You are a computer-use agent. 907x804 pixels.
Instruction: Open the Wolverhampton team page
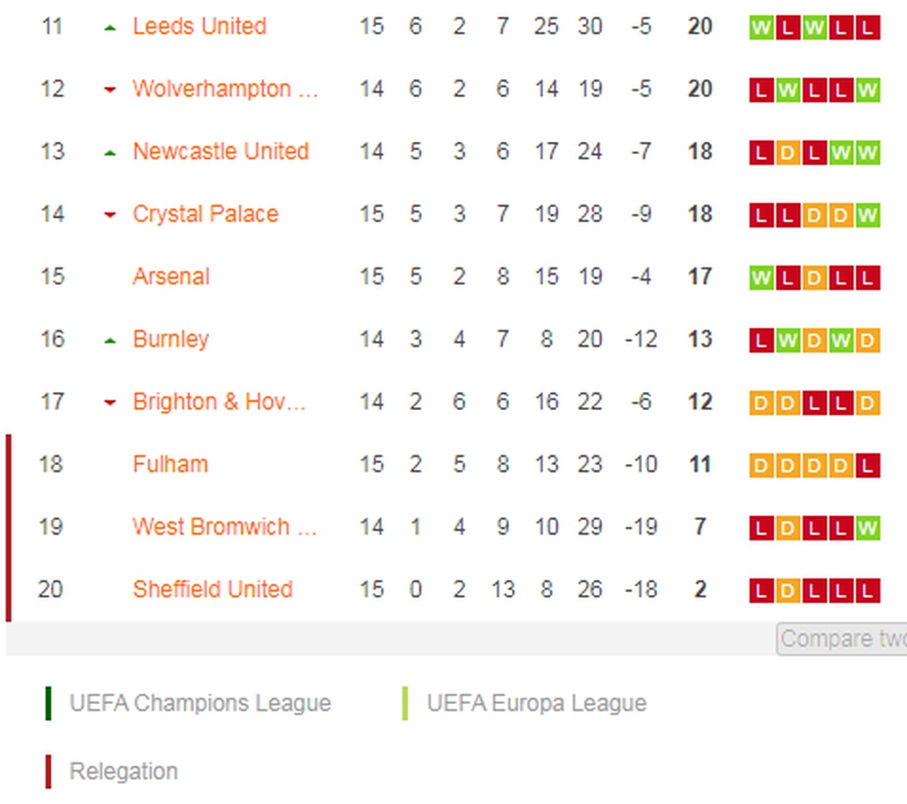click(x=225, y=89)
